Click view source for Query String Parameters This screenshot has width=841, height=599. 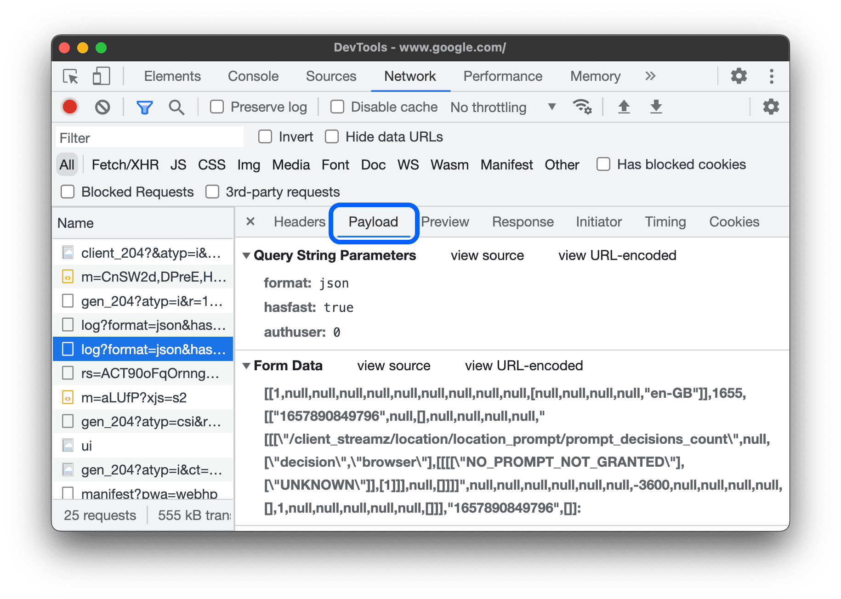pos(487,255)
